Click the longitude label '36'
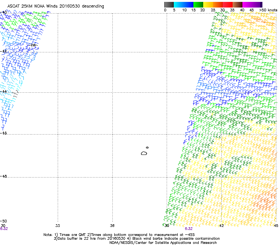Screen dimensions: 279x245 112,226
